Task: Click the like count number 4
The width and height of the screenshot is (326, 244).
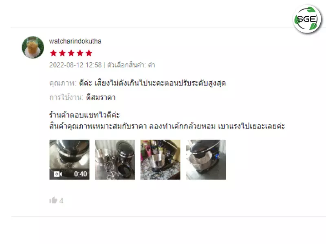Action: coord(62,200)
